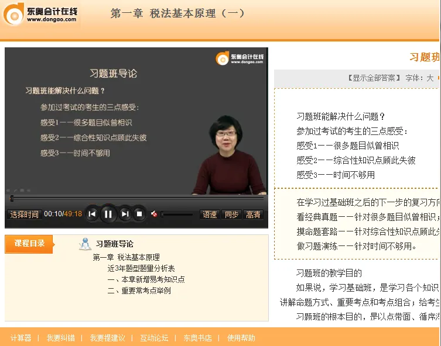Skip to next video section
Image resolution: width=441 pixels, height=346 pixels.
point(125,214)
